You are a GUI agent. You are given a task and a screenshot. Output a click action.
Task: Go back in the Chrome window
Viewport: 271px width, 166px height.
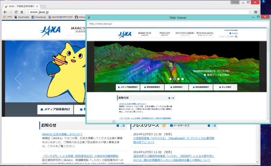5,12
